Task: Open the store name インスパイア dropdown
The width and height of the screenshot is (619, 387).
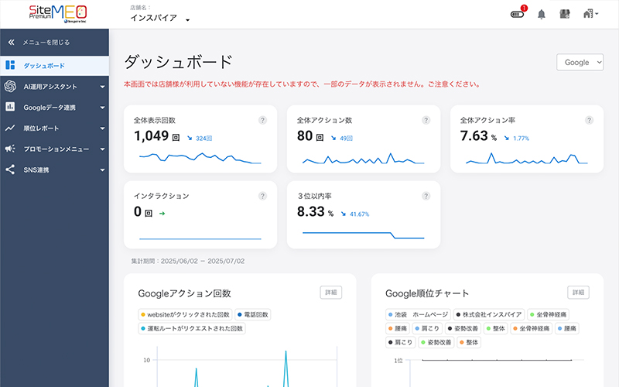Action: [159, 18]
